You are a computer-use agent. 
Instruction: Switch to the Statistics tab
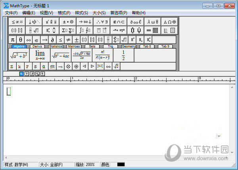[55, 46]
